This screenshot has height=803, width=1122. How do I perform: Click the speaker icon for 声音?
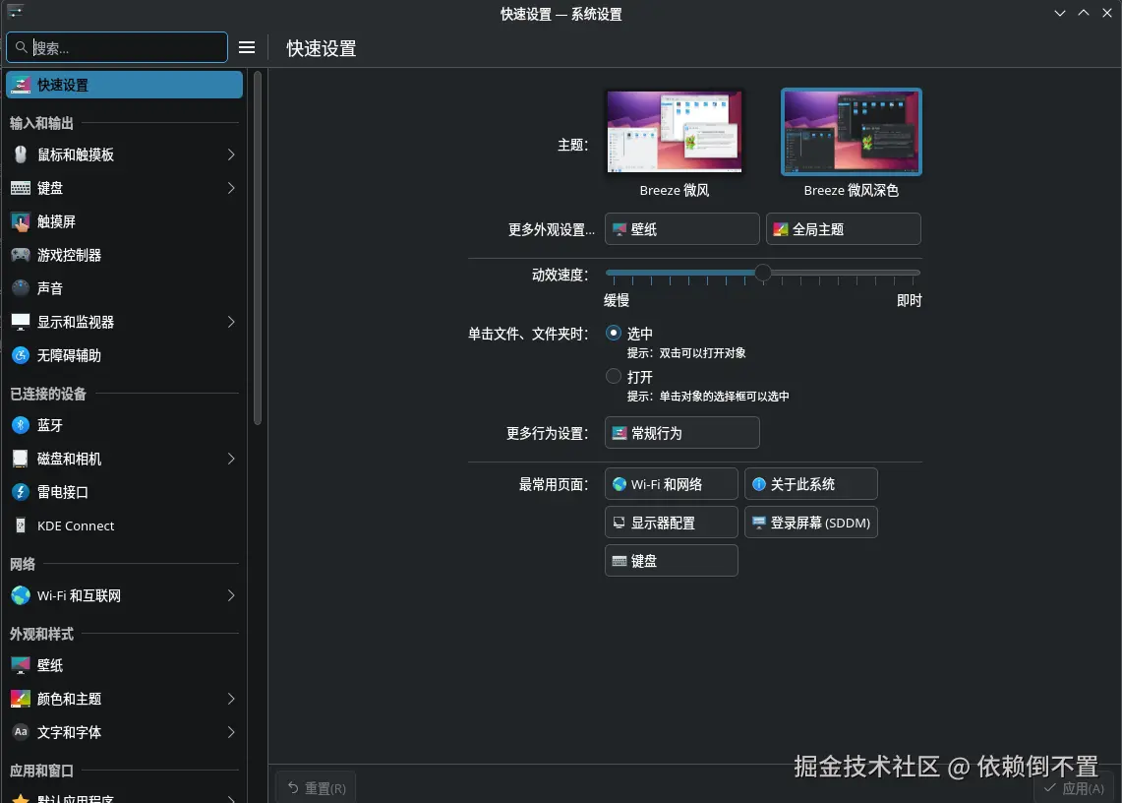21,288
